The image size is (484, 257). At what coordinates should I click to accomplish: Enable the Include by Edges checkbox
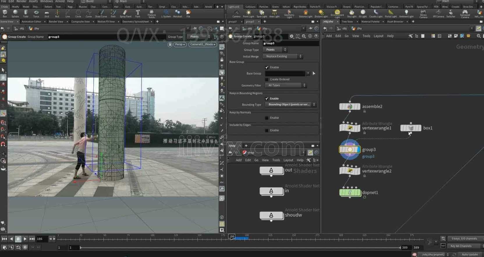(x=267, y=130)
